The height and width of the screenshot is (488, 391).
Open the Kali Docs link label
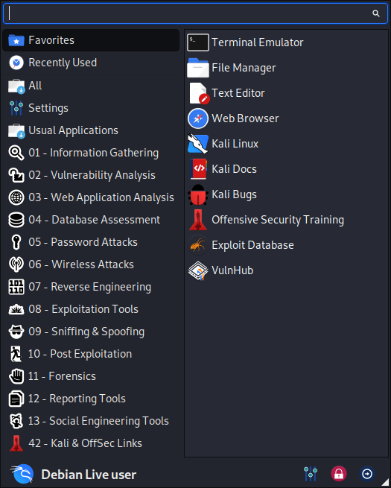pyautogui.click(x=234, y=169)
